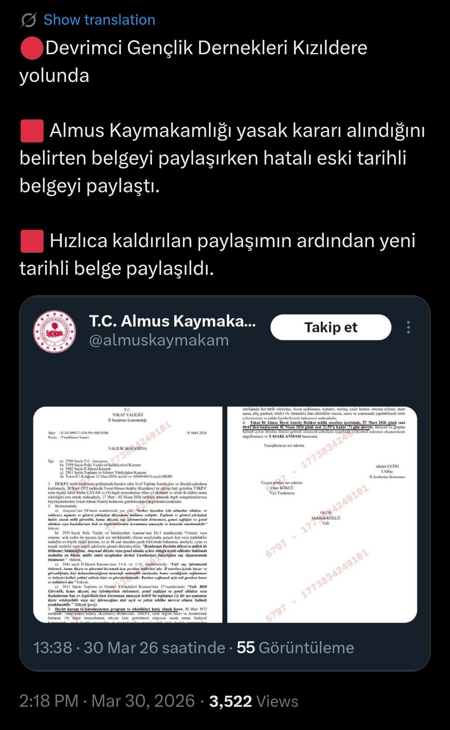This screenshot has width=450, height=730.
Task: Click the first red square bullet emoji
Action: point(32,131)
